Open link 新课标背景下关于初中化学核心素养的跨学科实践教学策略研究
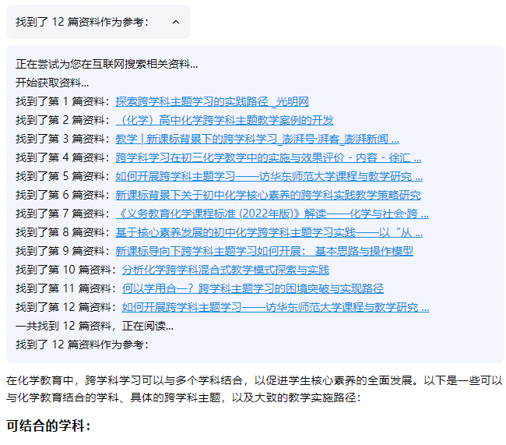Screen dimensions: 506x445 [x=268, y=195]
